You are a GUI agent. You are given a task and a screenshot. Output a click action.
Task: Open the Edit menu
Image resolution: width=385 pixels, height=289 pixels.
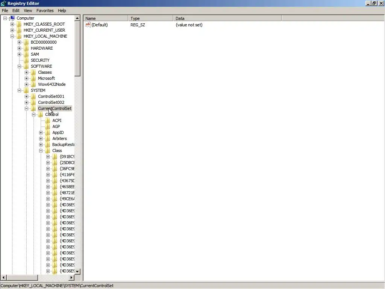(16, 11)
